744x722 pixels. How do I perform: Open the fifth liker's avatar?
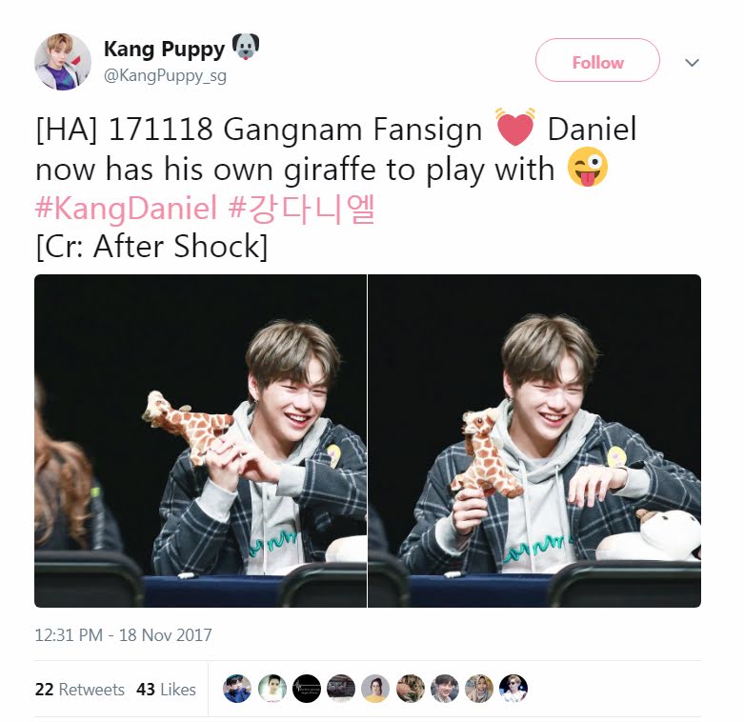(375, 689)
